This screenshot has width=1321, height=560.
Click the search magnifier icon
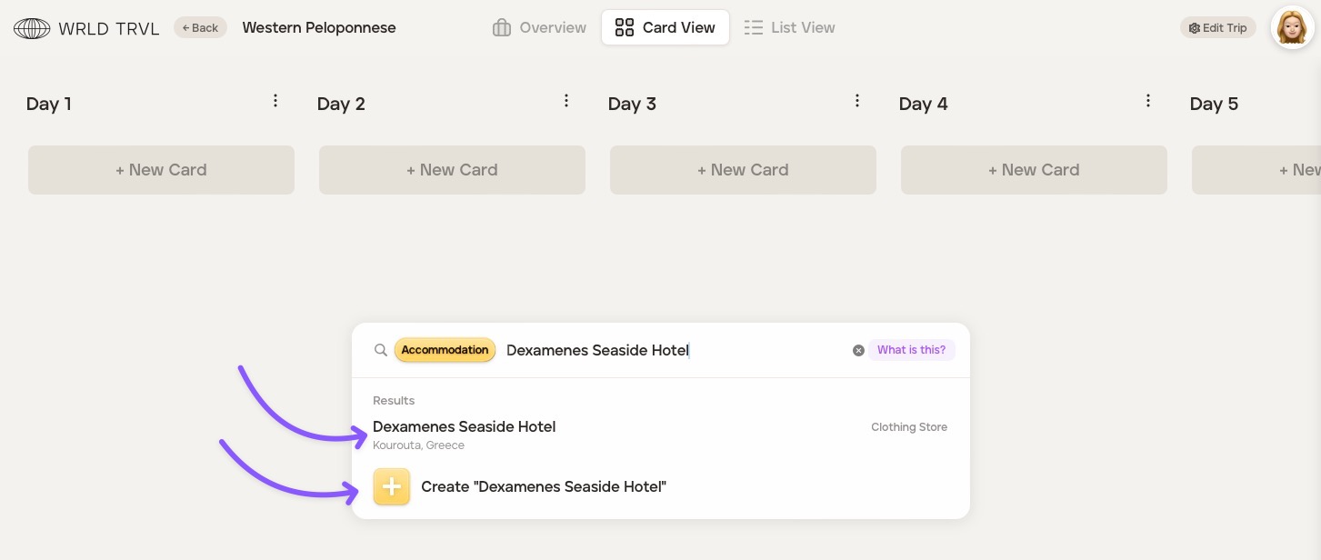pyautogui.click(x=381, y=350)
